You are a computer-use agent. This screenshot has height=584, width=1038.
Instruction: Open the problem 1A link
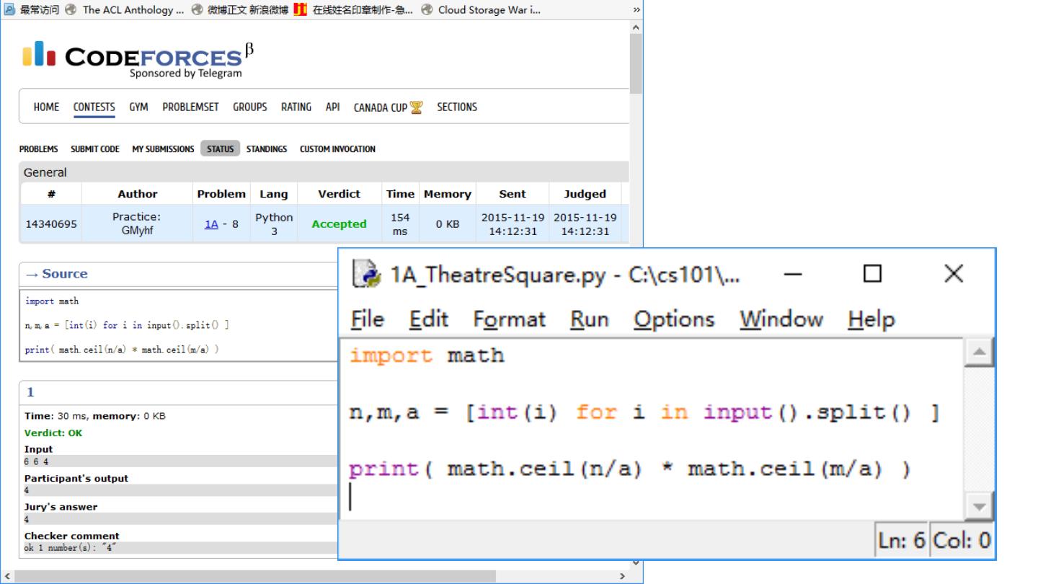[211, 224]
